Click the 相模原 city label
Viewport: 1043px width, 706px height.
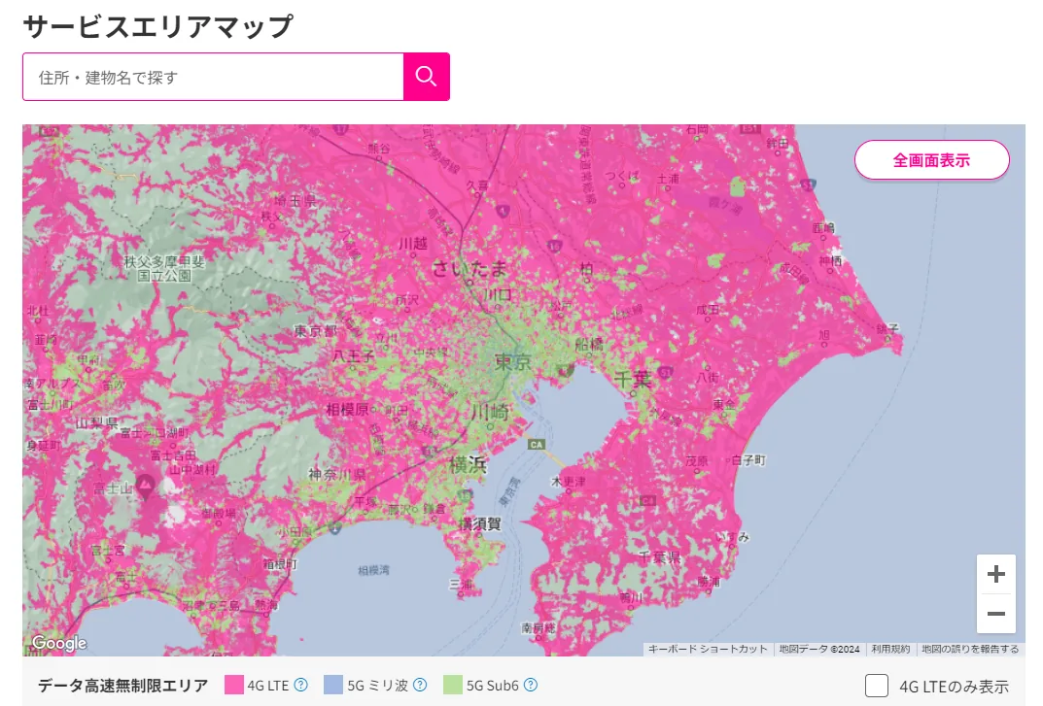[347, 410]
